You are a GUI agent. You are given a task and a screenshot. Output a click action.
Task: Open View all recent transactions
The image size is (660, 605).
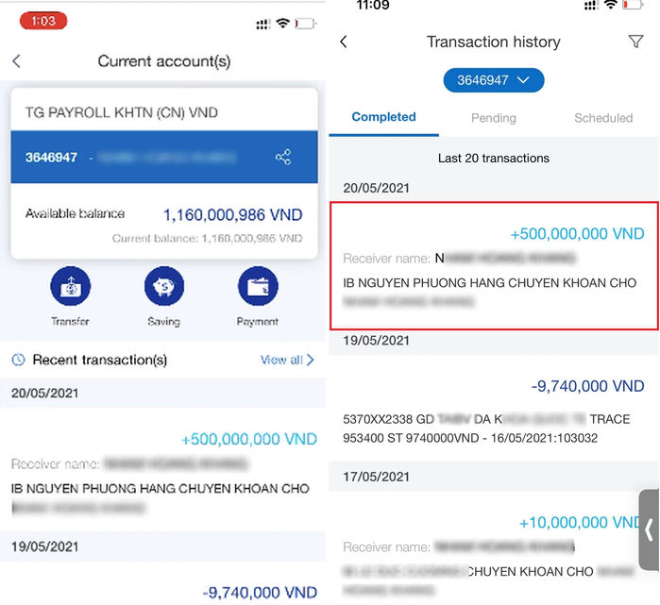pyautogui.click(x=287, y=360)
